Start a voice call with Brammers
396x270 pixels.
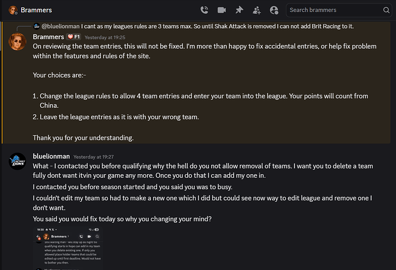[204, 10]
